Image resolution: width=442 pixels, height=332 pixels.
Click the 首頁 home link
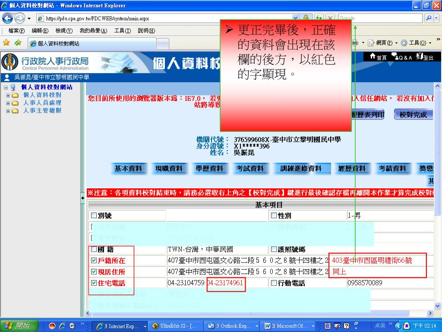pos(378,57)
